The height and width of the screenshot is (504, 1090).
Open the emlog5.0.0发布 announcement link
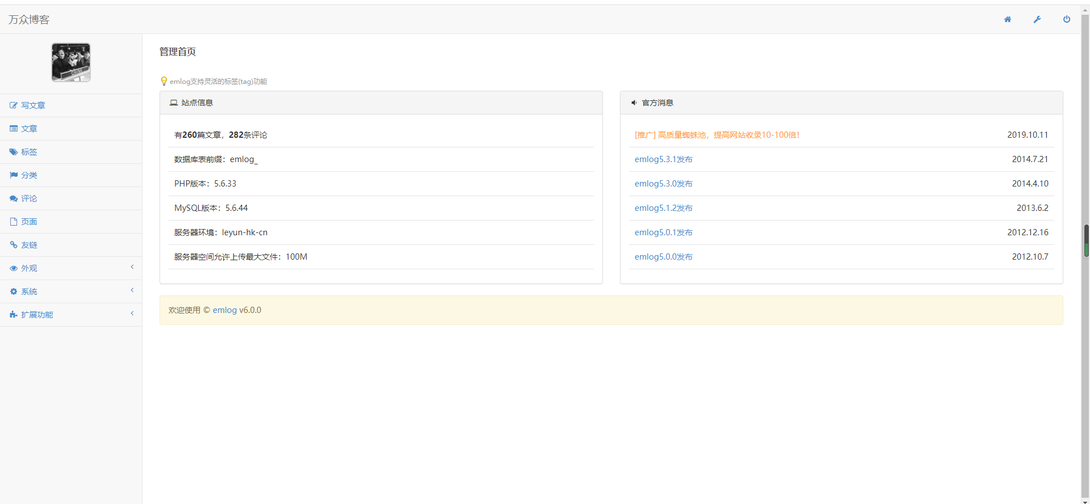click(663, 257)
